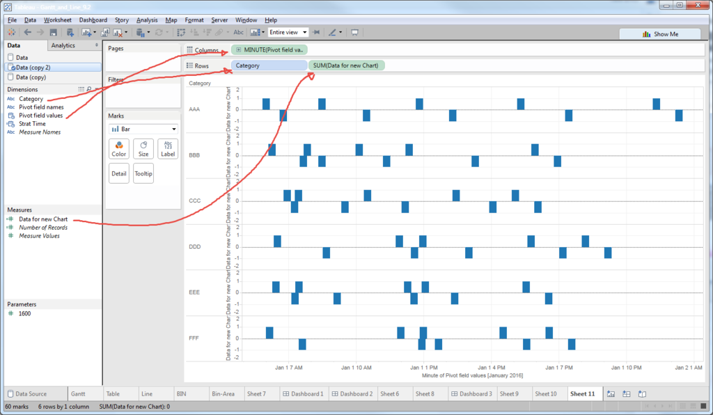The height and width of the screenshot is (415, 713).
Task: Click the Save icon in toolbar
Action: pos(53,32)
